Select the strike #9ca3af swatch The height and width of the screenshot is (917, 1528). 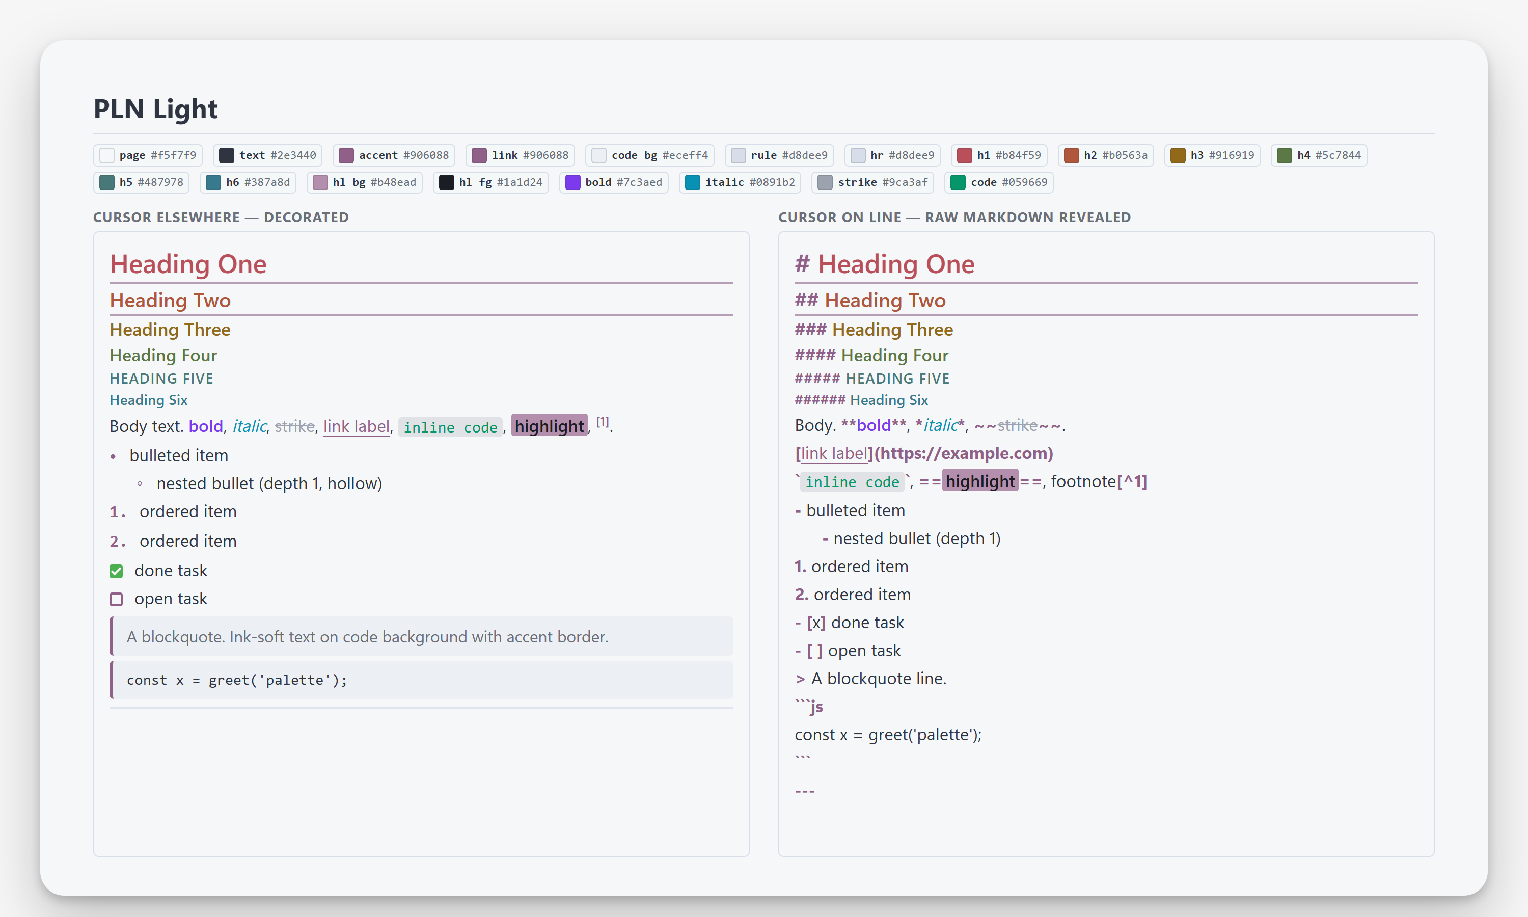874,182
